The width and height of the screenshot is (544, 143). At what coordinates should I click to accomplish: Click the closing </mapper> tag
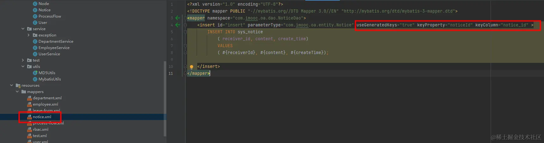[199, 73]
